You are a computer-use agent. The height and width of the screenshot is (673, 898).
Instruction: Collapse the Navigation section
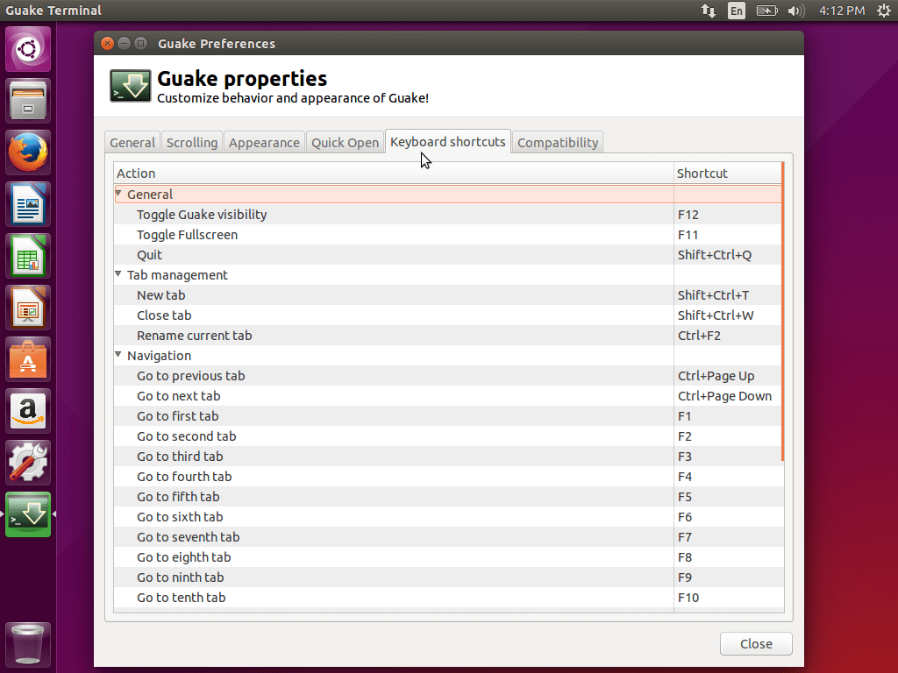point(118,356)
